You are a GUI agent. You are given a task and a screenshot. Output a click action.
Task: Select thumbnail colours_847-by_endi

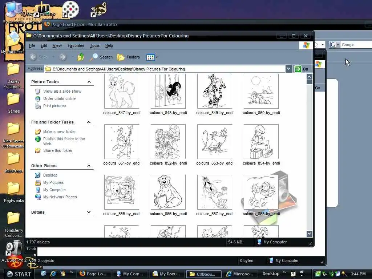(x=122, y=91)
